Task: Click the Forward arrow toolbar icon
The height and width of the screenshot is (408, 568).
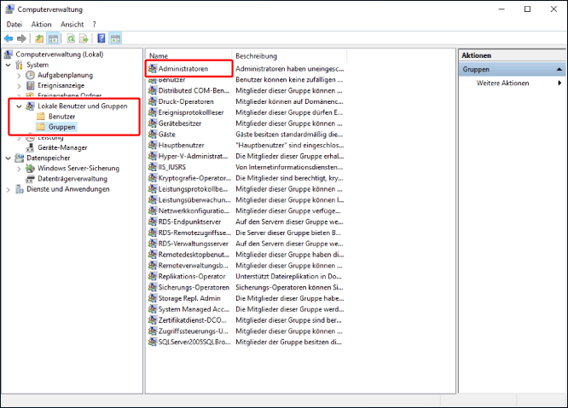Action: tap(22, 38)
